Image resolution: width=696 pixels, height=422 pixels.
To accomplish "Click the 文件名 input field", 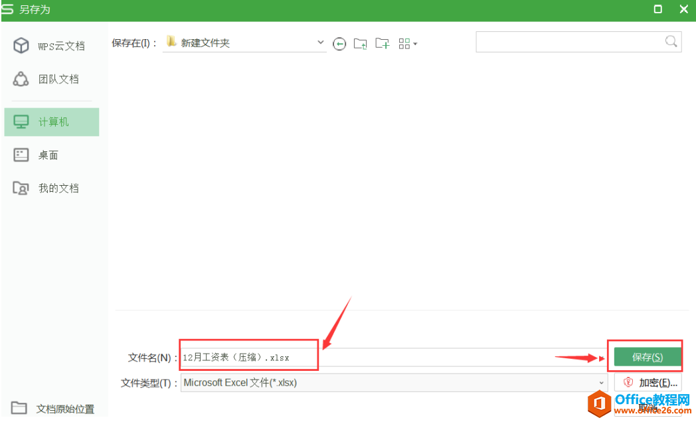I will point(394,357).
